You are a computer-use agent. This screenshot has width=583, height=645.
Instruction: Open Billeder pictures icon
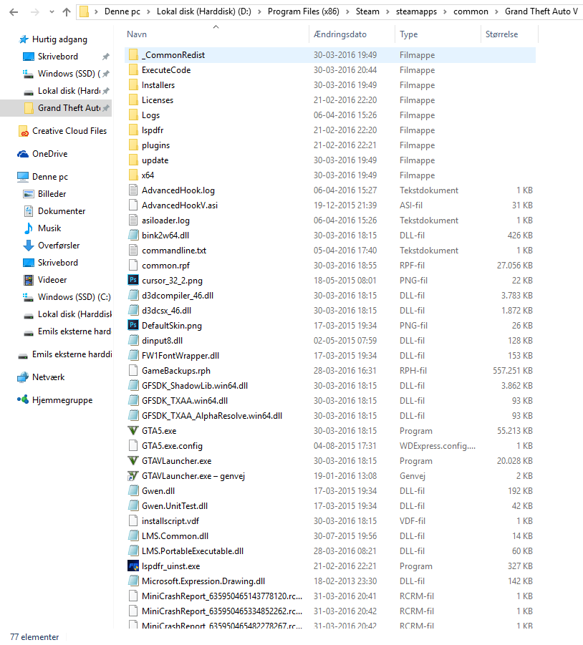click(29, 194)
